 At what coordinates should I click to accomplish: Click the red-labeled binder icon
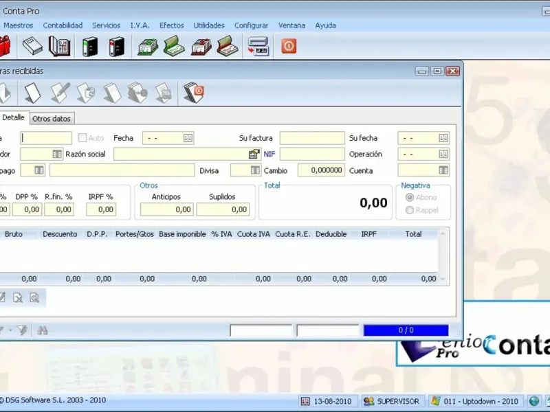click(117, 46)
